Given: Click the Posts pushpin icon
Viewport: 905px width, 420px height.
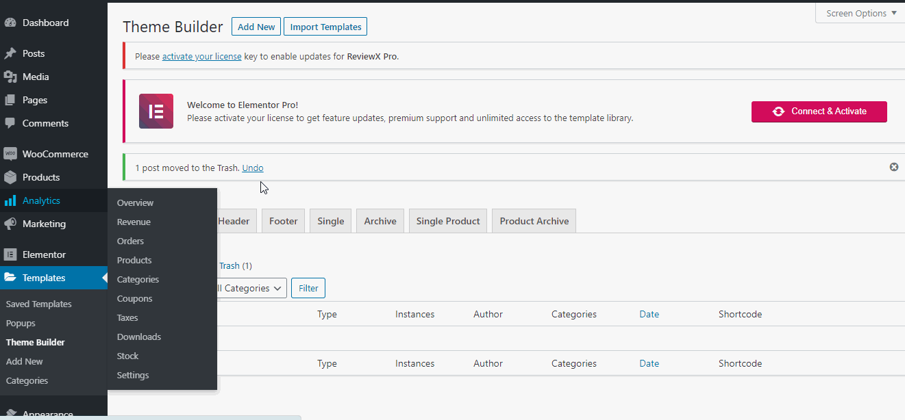Looking at the screenshot, I should point(10,53).
